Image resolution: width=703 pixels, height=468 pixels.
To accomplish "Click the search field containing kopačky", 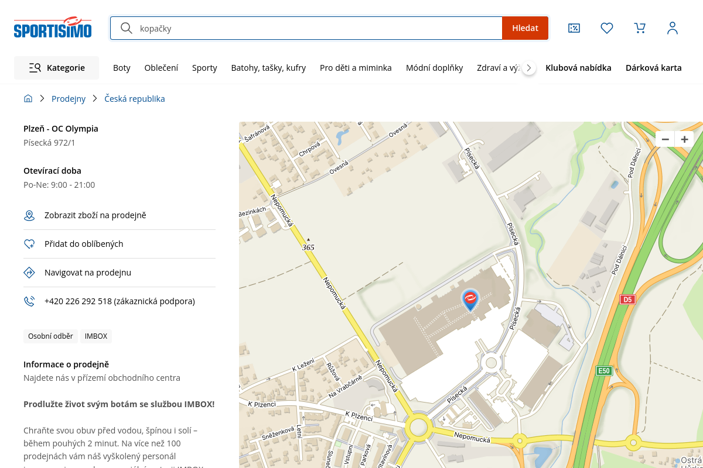I will 316,28.
